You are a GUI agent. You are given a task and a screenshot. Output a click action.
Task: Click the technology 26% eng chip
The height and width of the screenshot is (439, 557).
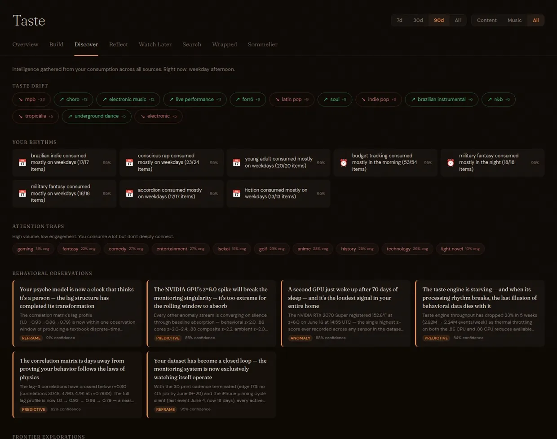pyautogui.click(x=407, y=249)
